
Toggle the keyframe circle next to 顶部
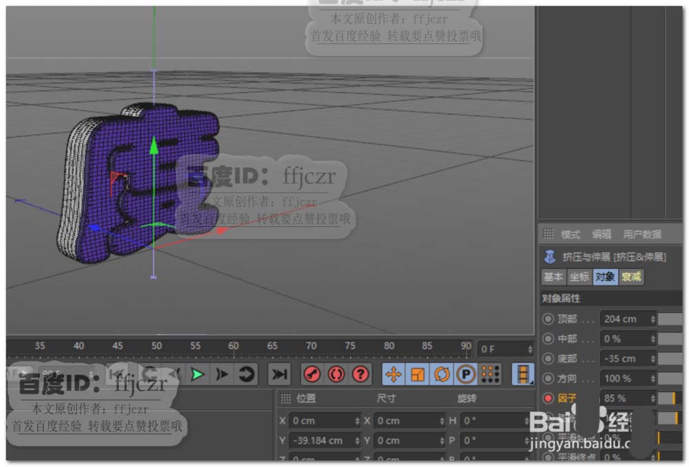(548, 319)
